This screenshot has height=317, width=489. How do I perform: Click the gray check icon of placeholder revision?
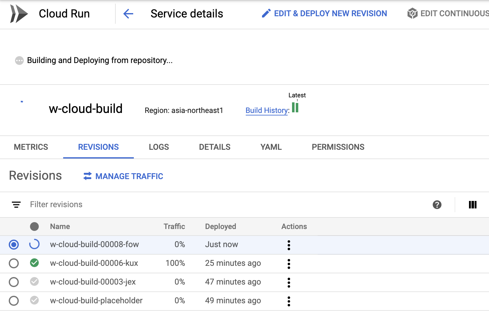[x=34, y=300]
